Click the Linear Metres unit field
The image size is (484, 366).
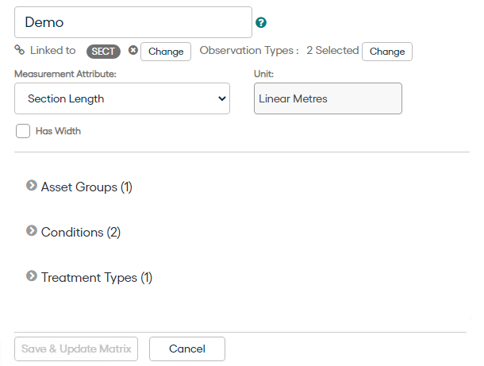coord(328,98)
